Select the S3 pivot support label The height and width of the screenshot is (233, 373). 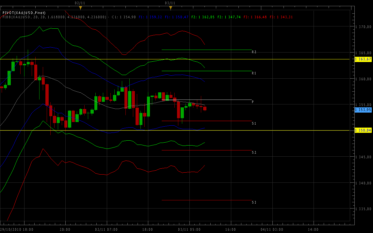254,203
